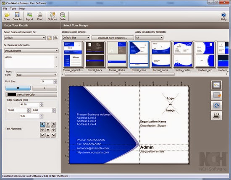Click the Print toolbar icon

(x=40, y=16)
